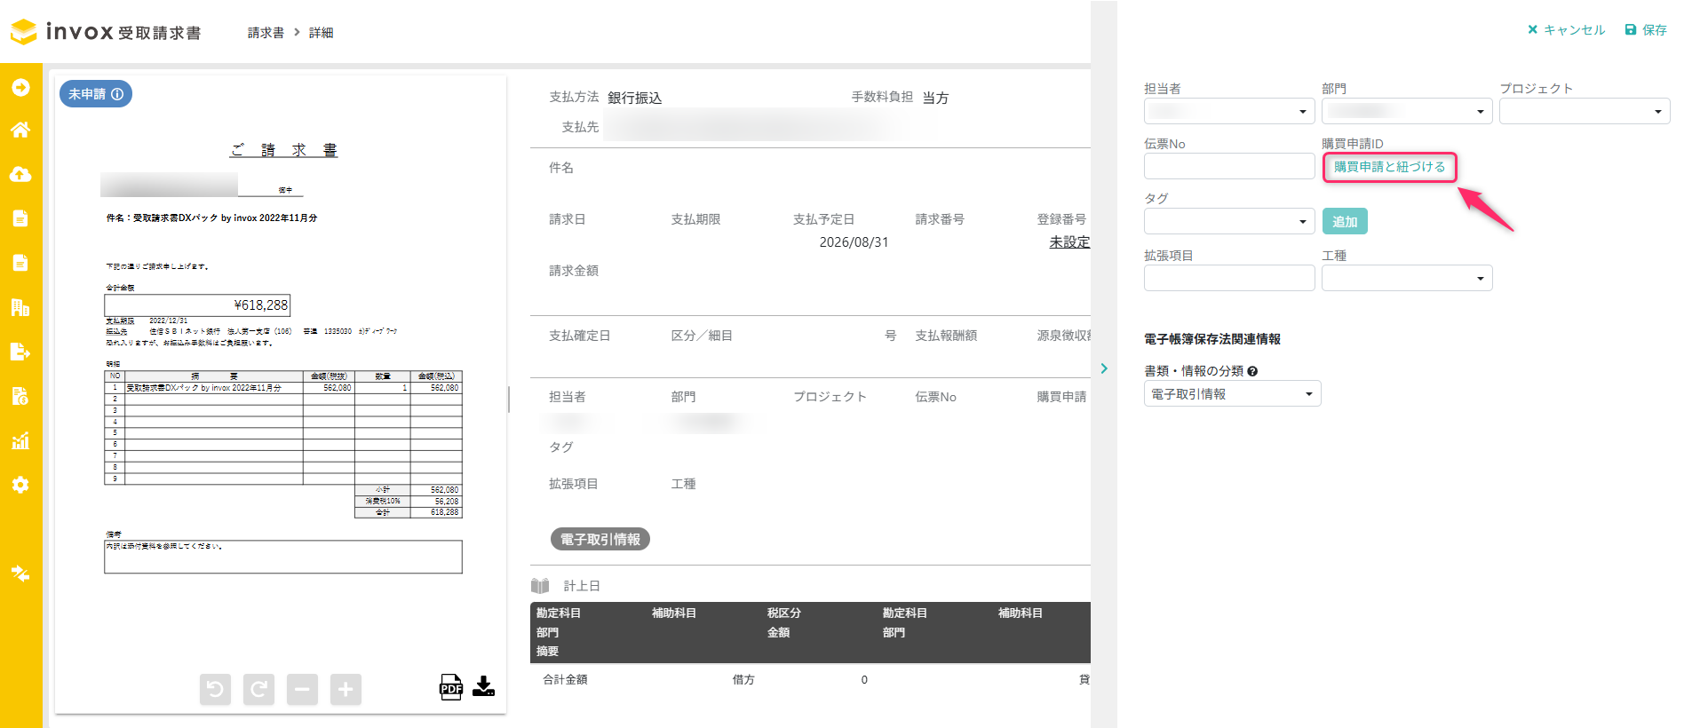Go to 請求書 in the breadcrumb

[x=266, y=33]
